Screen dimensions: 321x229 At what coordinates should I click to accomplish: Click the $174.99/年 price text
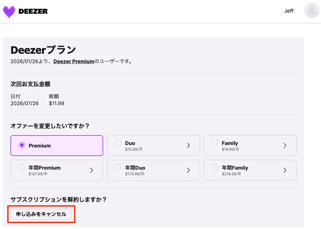tap(135, 174)
